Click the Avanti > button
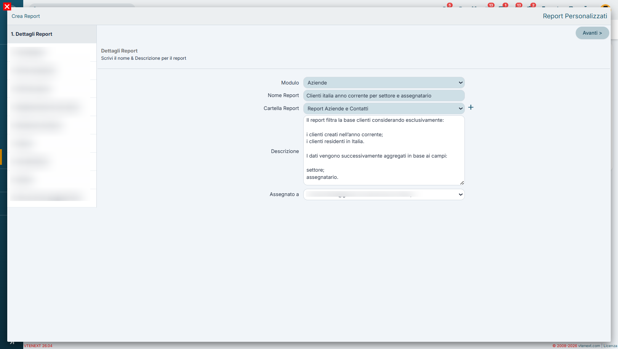 (x=592, y=33)
